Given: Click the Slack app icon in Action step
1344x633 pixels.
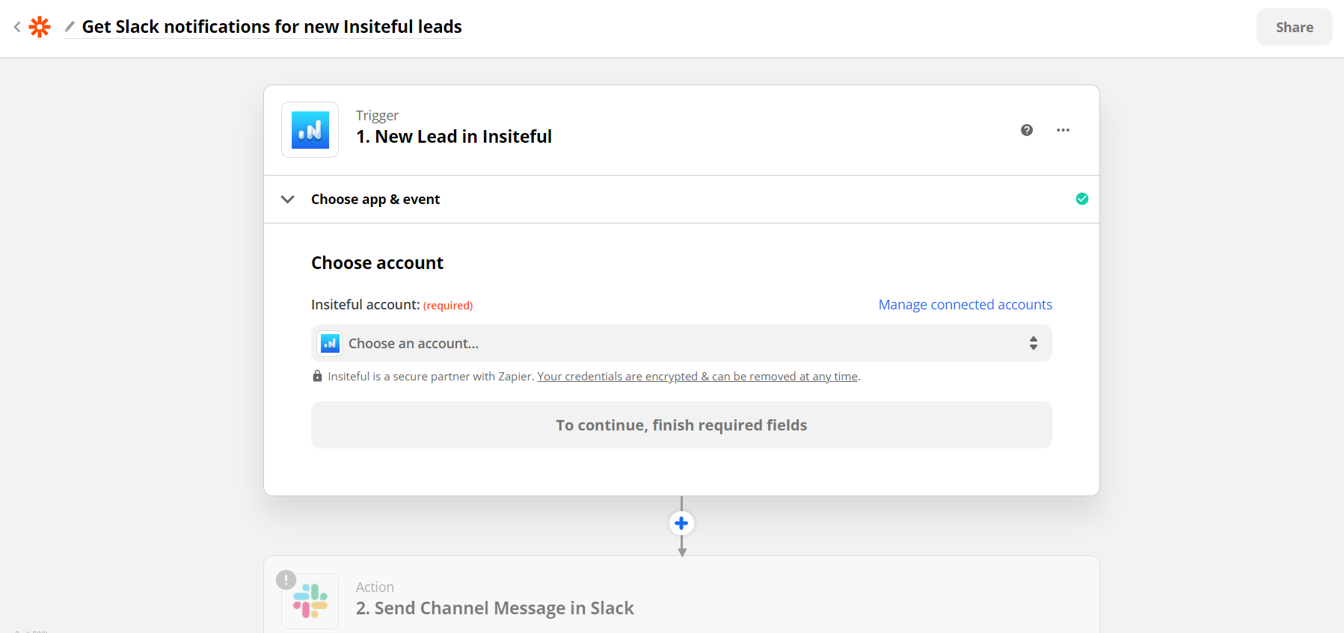Looking at the screenshot, I should [310, 601].
